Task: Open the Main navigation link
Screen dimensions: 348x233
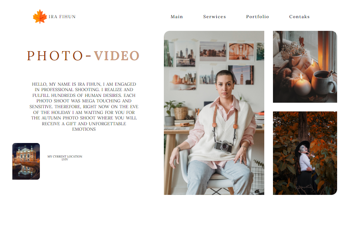Action: click(x=177, y=17)
